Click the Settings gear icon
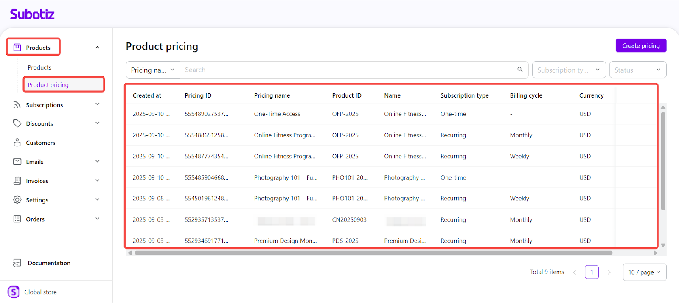This screenshot has width=679, height=303. [x=17, y=200]
